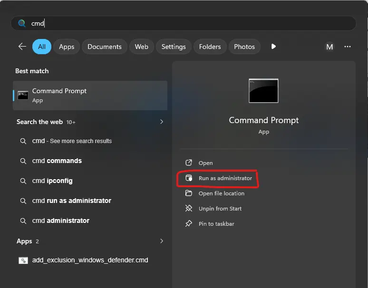Image resolution: width=368 pixels, height=288 pixels.
Task: Click the Open action icon
Action: [189, 163]
